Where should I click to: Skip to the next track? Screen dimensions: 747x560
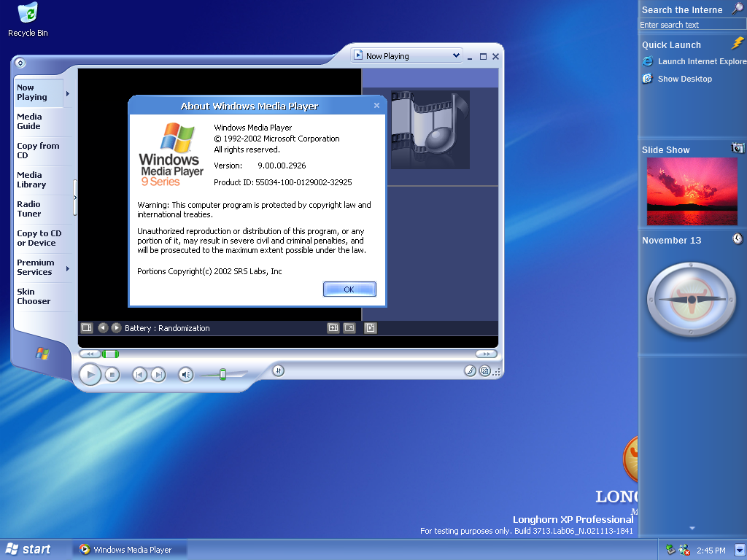(x=158, y=375)
